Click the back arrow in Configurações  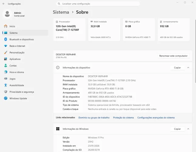[x=4, y=4]
